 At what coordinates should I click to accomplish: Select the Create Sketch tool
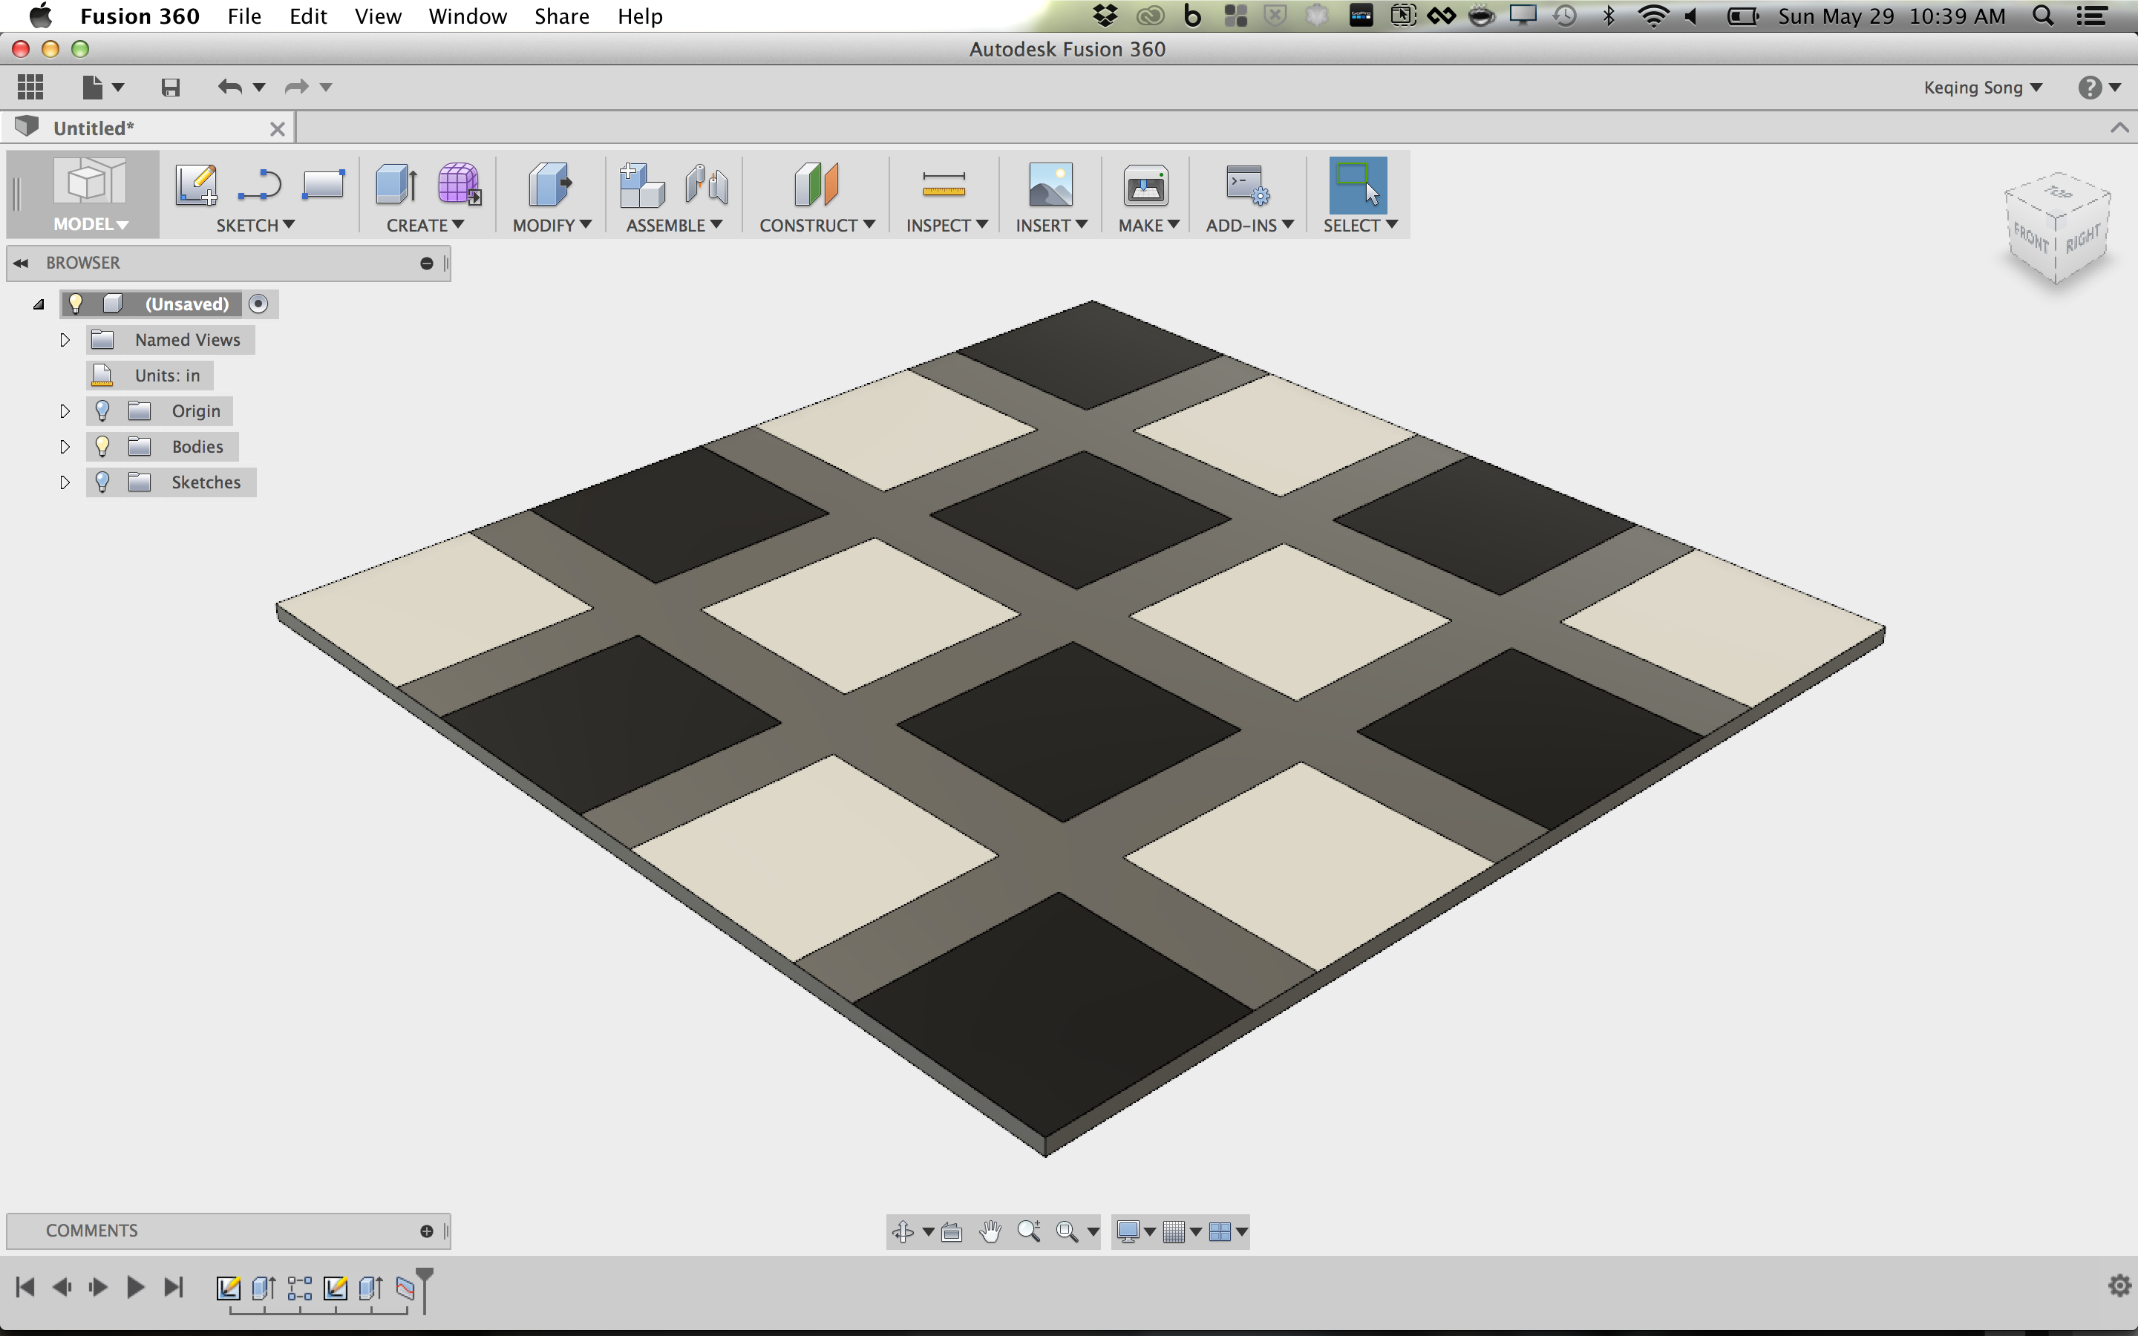click(197, 186)
